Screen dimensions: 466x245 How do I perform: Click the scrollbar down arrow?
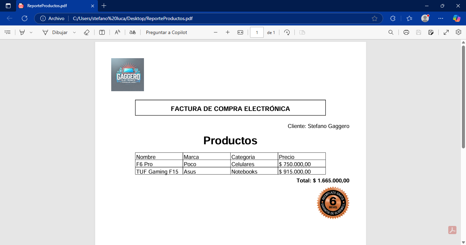[463, 242]
